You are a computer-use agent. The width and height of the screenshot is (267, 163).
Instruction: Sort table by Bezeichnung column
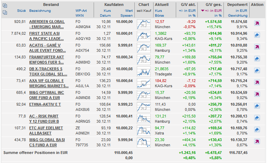click(40, 11)
